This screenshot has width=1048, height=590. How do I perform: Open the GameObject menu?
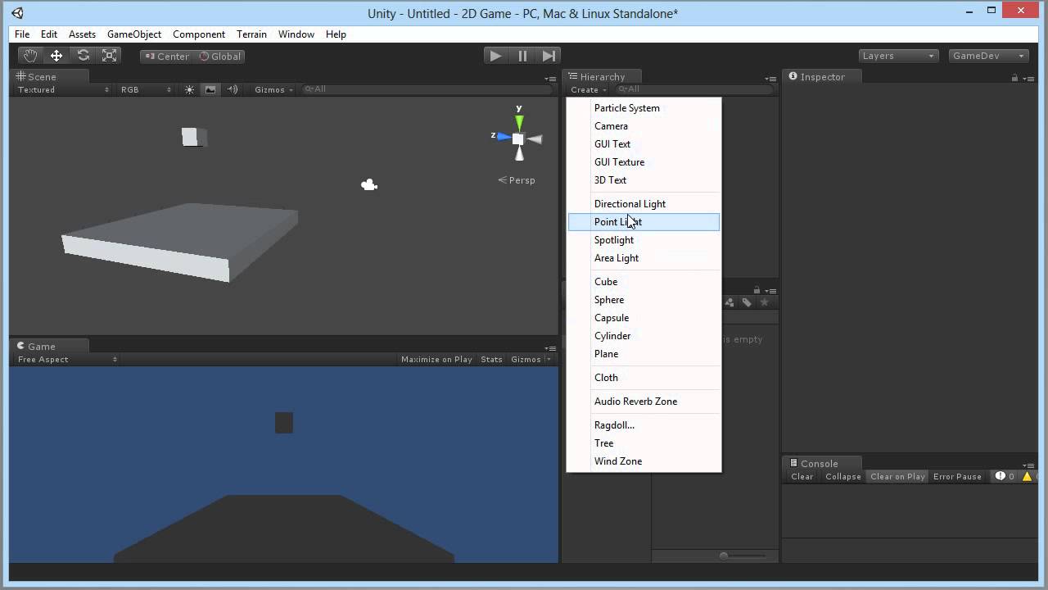(134, 34)
